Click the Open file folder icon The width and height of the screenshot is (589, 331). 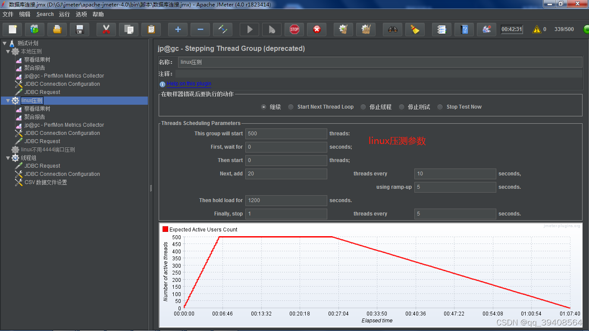(57, 29)
